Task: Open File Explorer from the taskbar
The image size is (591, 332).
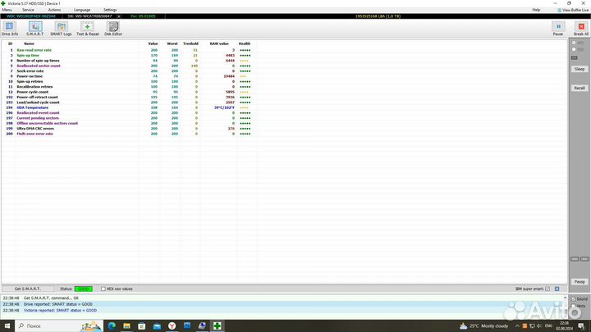Action: click(x=126, y=325)
